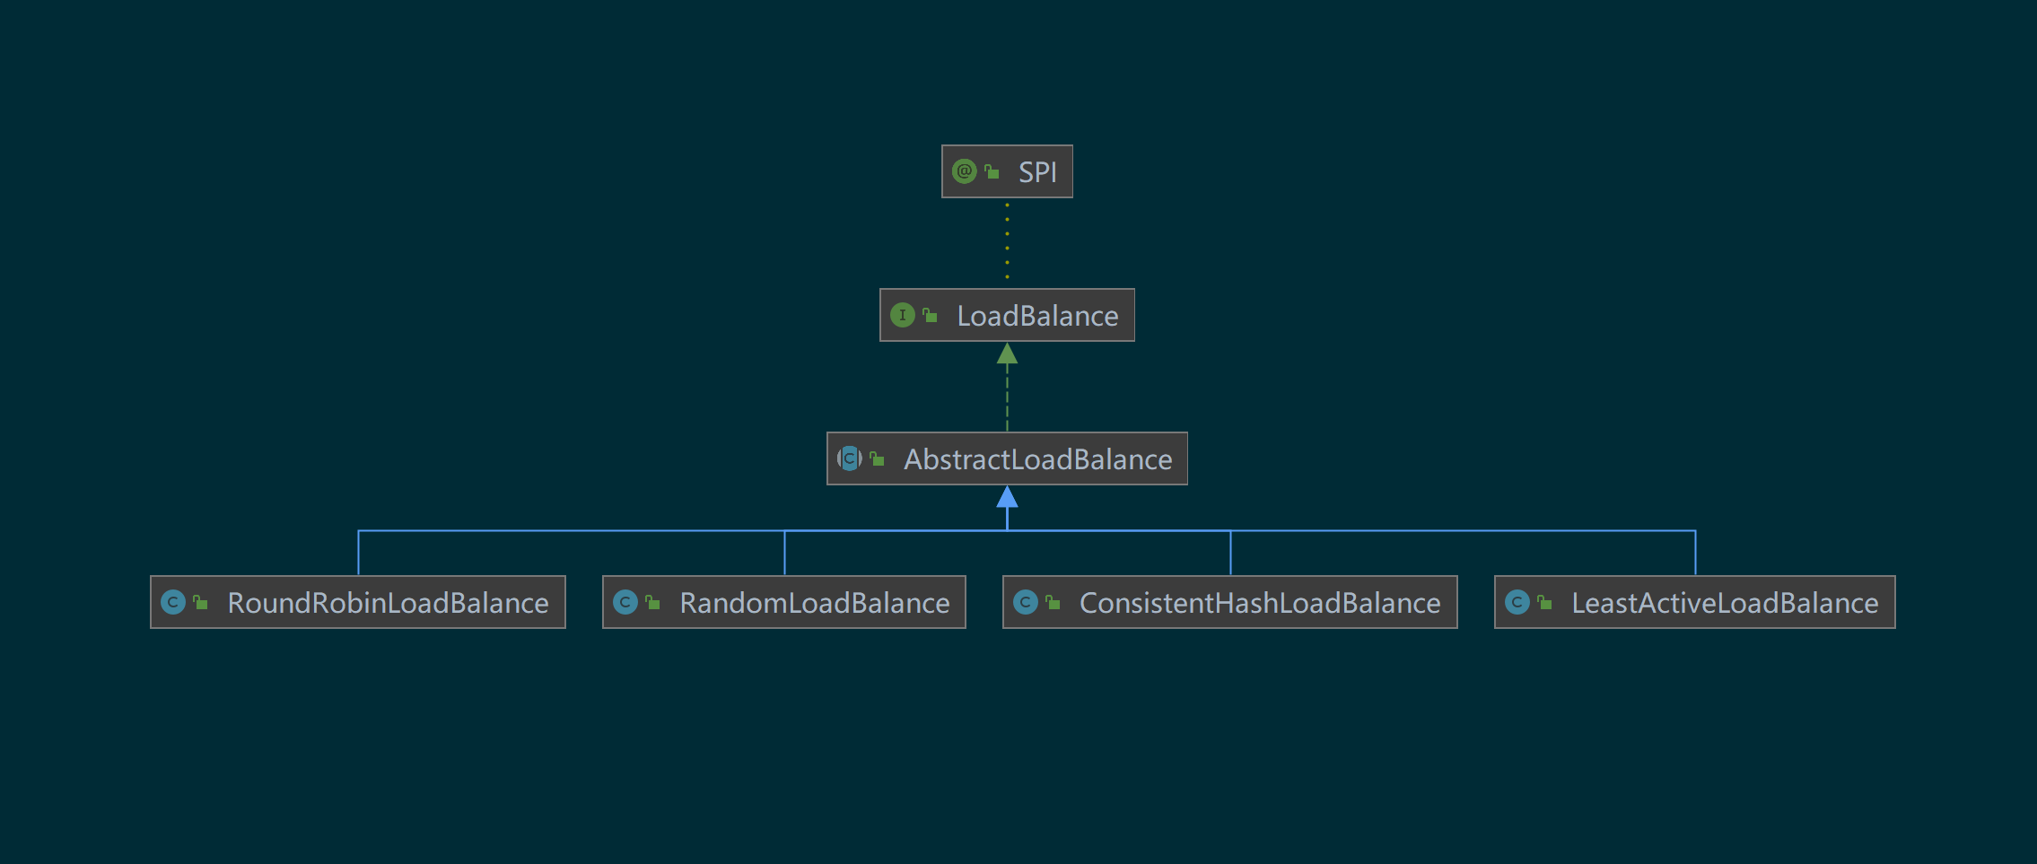This screenshot has height=864, width=2037.
Task: Select the LoadBalance interface label
Action: click(x=1037, y=316)
